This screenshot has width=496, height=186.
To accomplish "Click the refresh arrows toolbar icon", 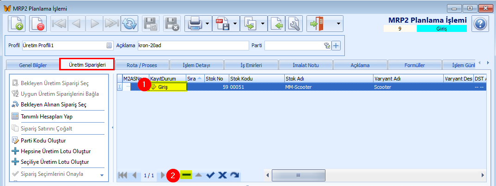I will point(129,24).
